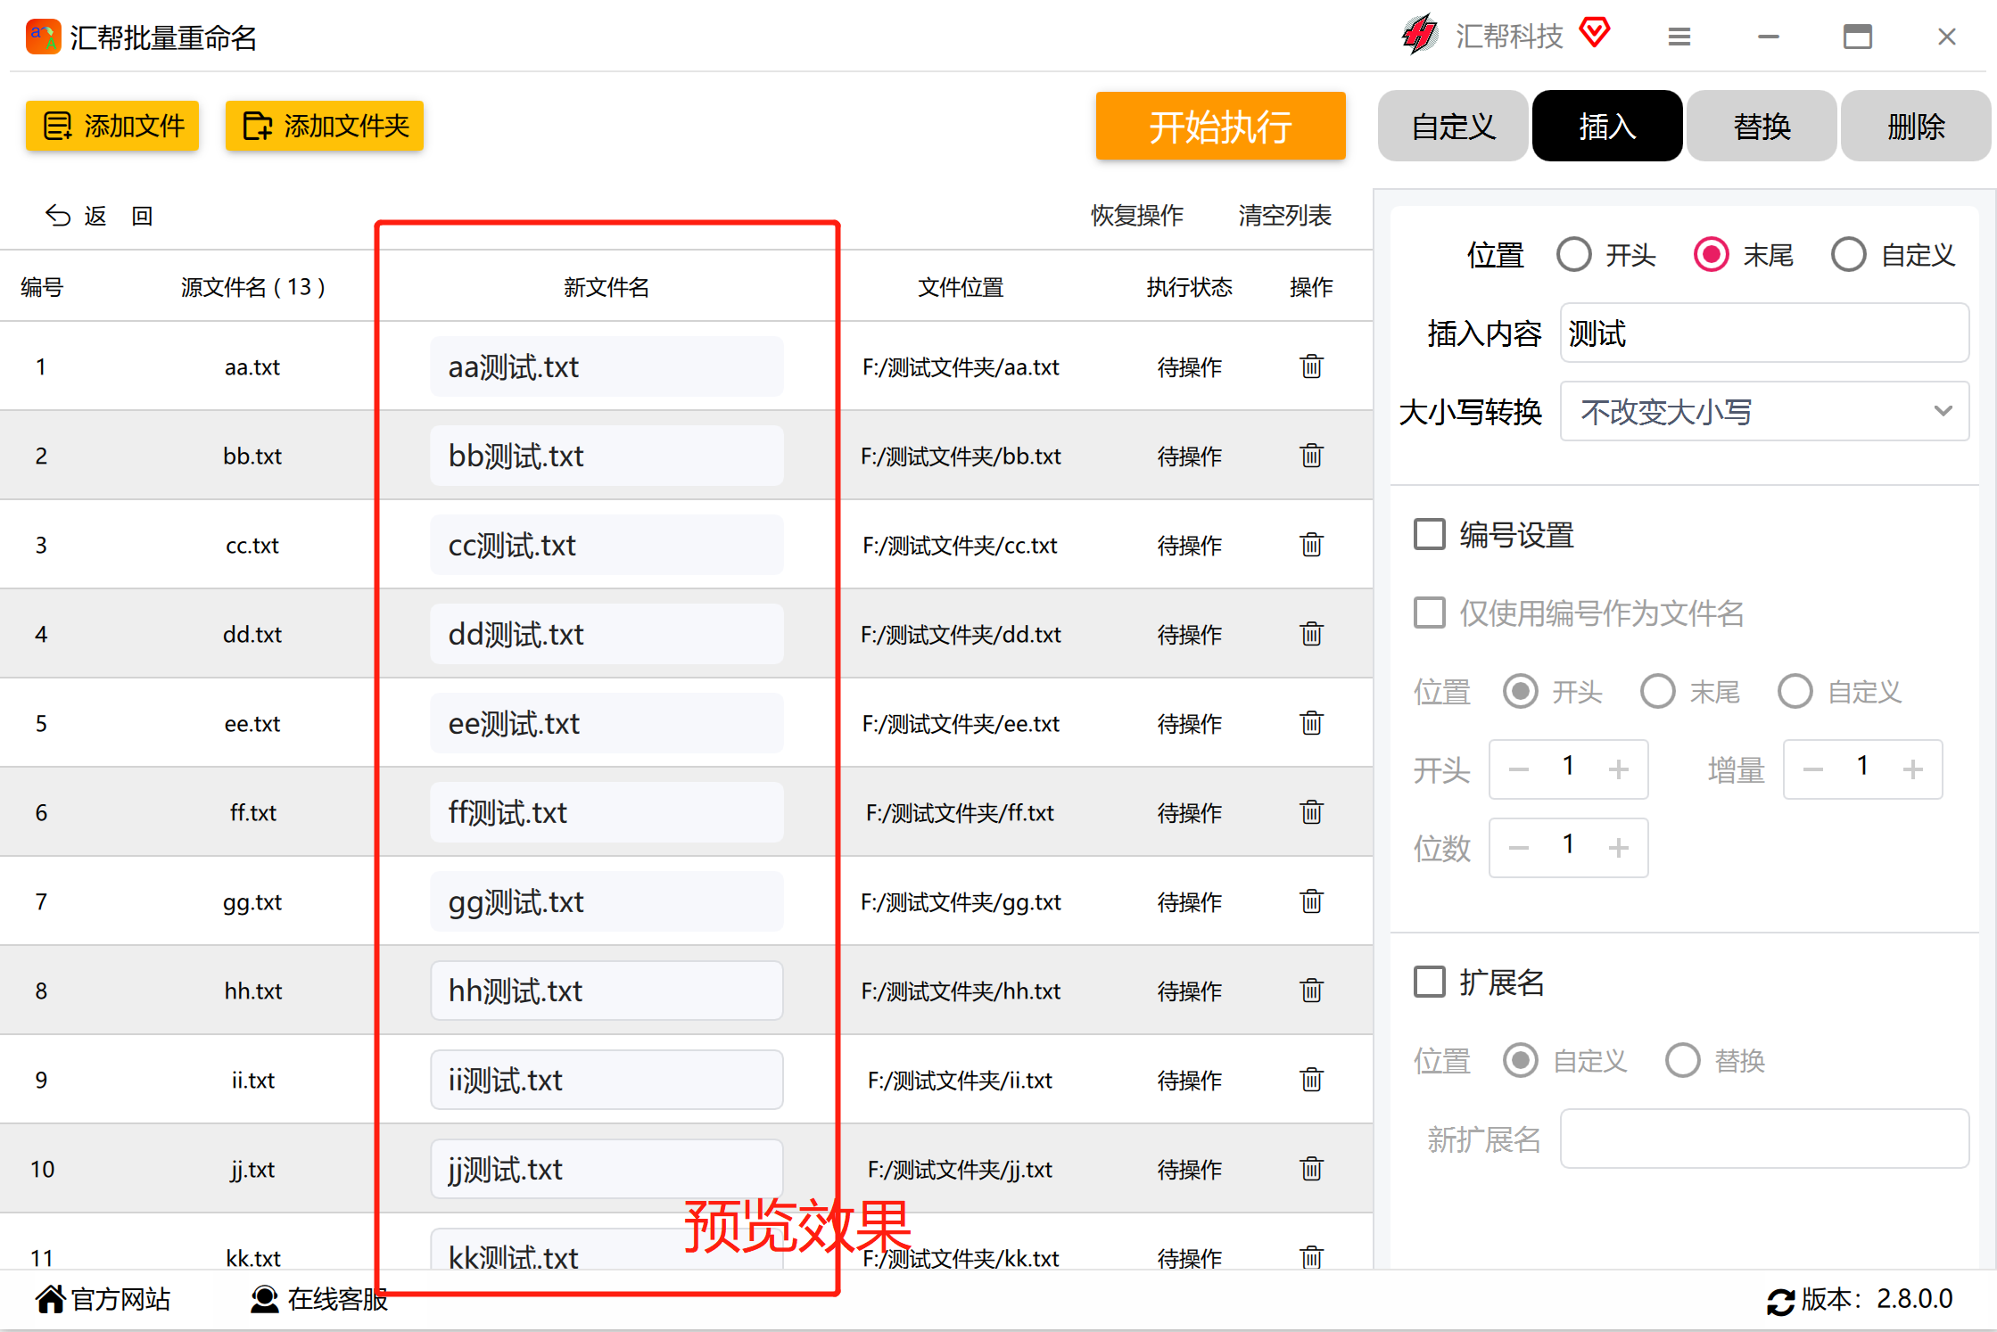Decrease the 增量 value with minus
This screenshot has height=1332, width=1997.
point(1812,769)
